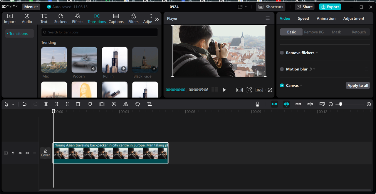Open the Audio tab
Screen dimensions: 376x194
tap(27, 18)
